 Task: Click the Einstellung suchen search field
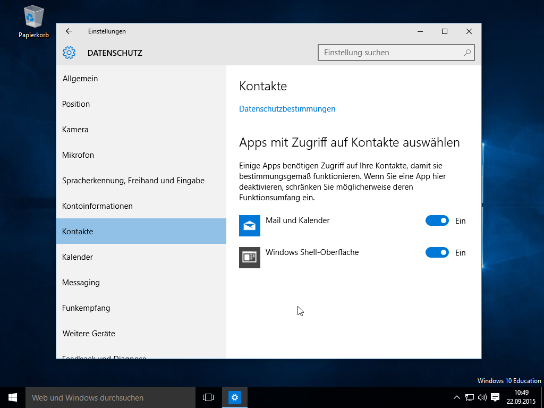(396, 53)
